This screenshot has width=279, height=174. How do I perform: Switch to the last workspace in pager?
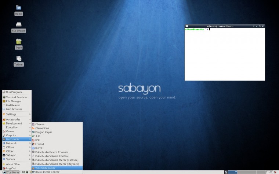point(261,172)
